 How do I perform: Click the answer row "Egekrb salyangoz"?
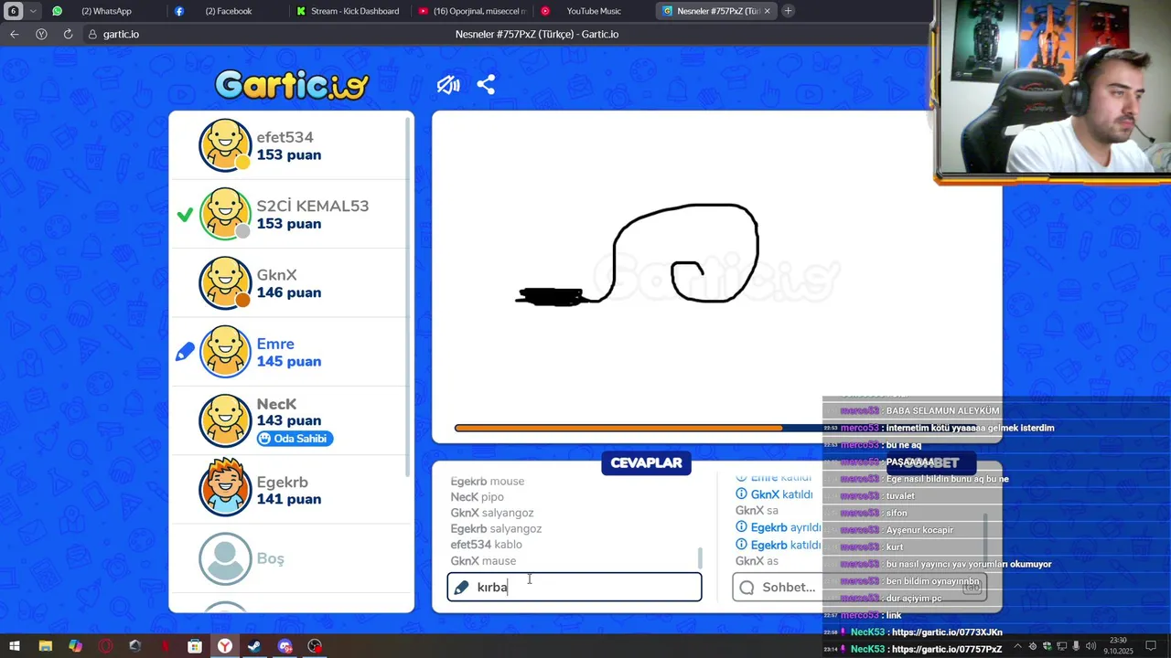tap(496, 528)
